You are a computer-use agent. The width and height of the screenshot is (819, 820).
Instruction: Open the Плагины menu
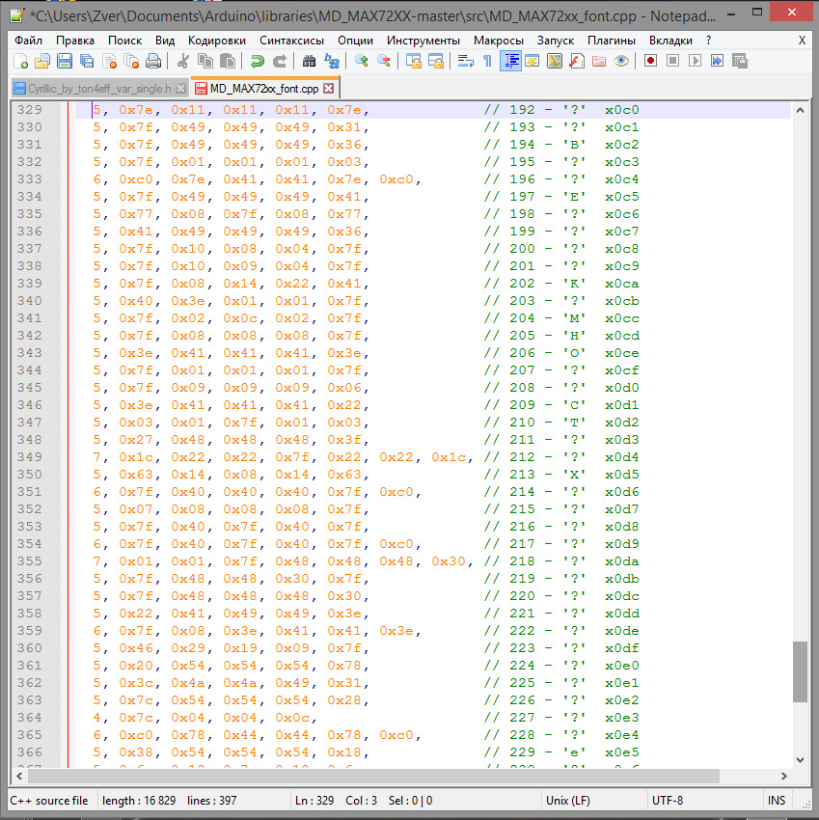(611, 41)
